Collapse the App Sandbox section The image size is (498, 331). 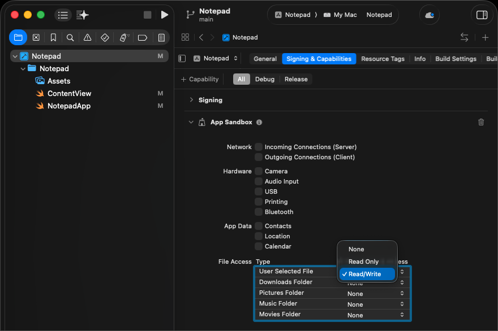pyautogui.click(x=191, y=122)
